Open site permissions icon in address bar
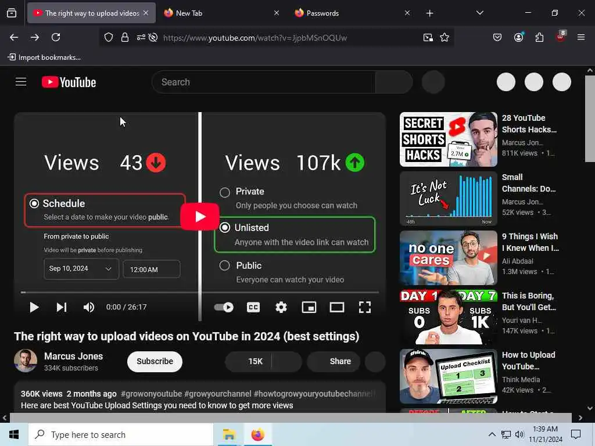The image size is (595, 446). pos(141,38)
